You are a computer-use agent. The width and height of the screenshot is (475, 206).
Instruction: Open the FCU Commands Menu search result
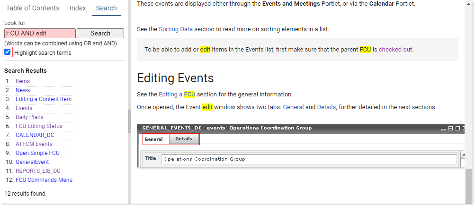point(44,180)
